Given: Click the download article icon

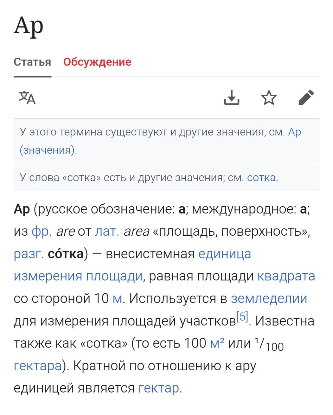Looking at the screenshot, I should click(232, 98).
